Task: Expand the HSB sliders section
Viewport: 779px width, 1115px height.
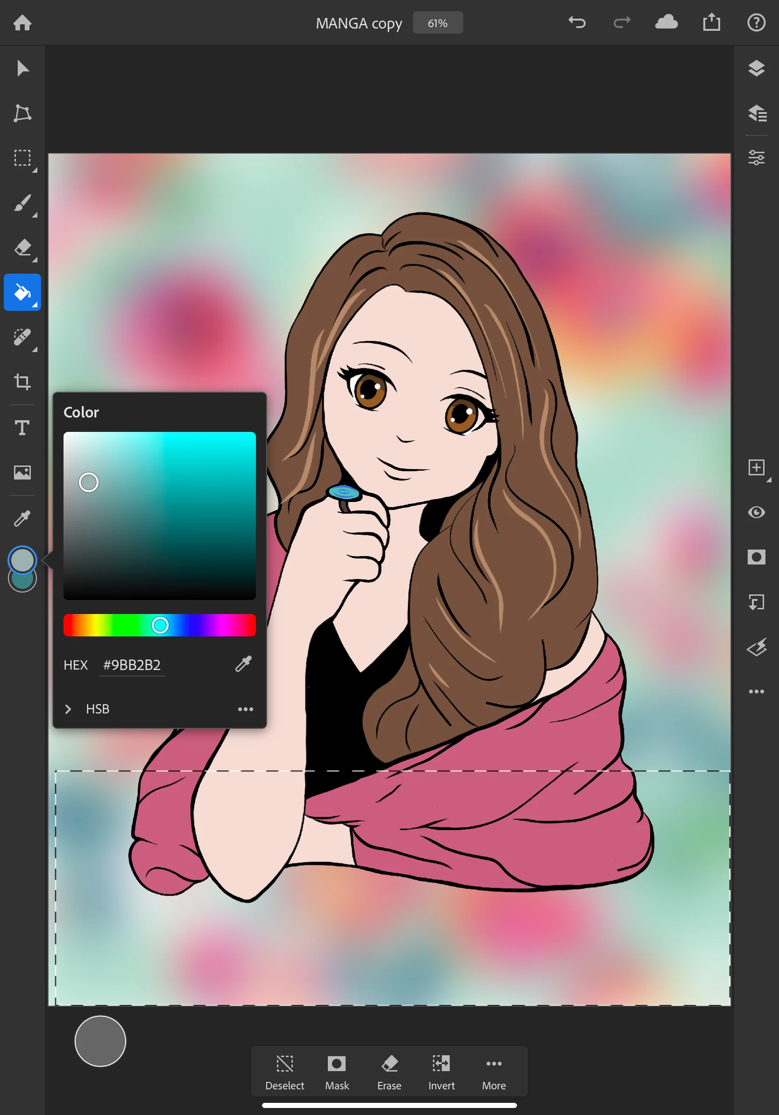Action: [x=68, y=709]
